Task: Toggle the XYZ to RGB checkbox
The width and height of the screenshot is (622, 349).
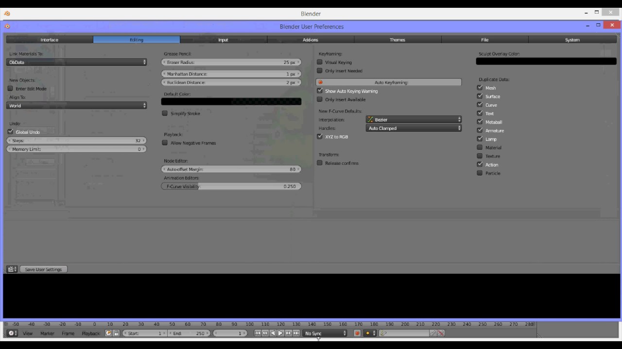Action: [320, 137]
